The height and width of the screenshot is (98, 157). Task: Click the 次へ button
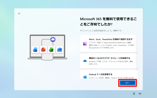[127, 83]
